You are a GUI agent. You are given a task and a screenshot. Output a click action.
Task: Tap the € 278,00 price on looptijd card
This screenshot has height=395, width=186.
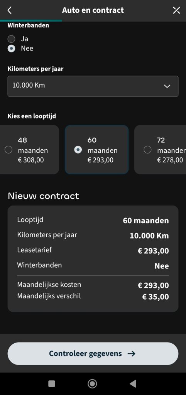click(170, 160)
